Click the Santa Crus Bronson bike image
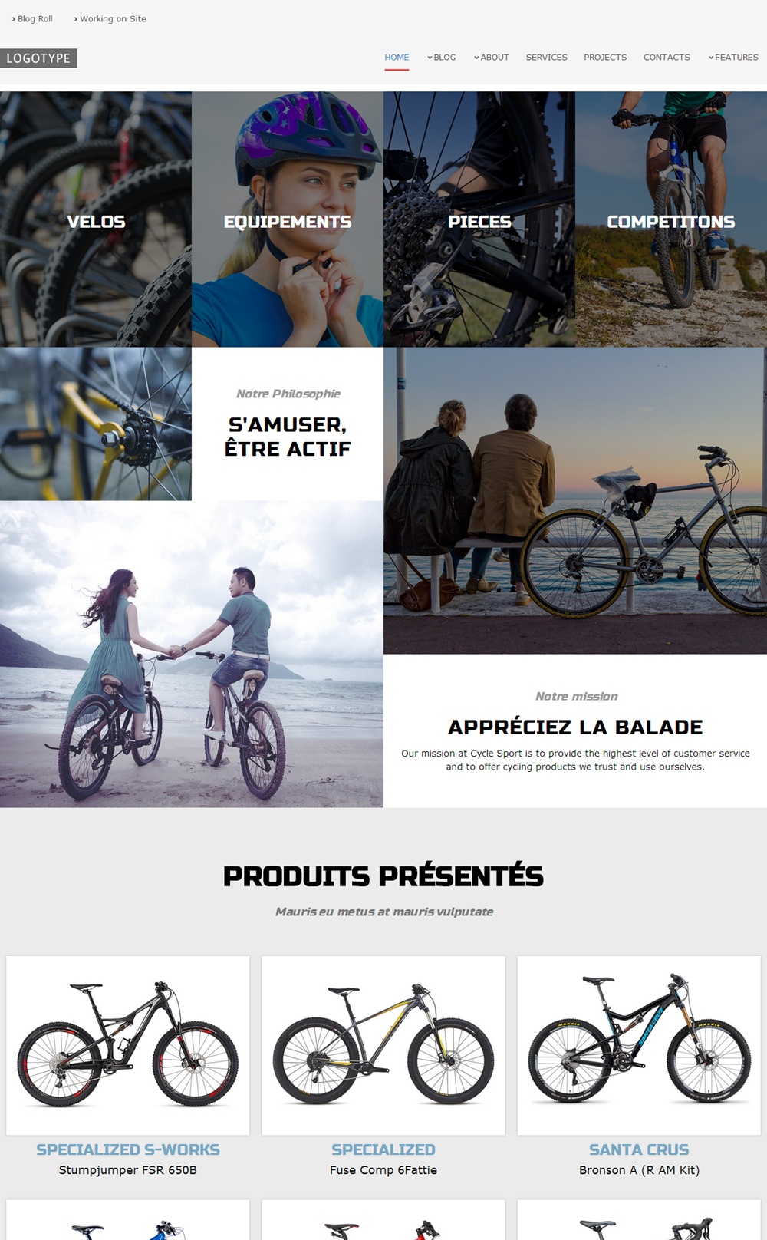The image size is (767, 1240). 639,1045
